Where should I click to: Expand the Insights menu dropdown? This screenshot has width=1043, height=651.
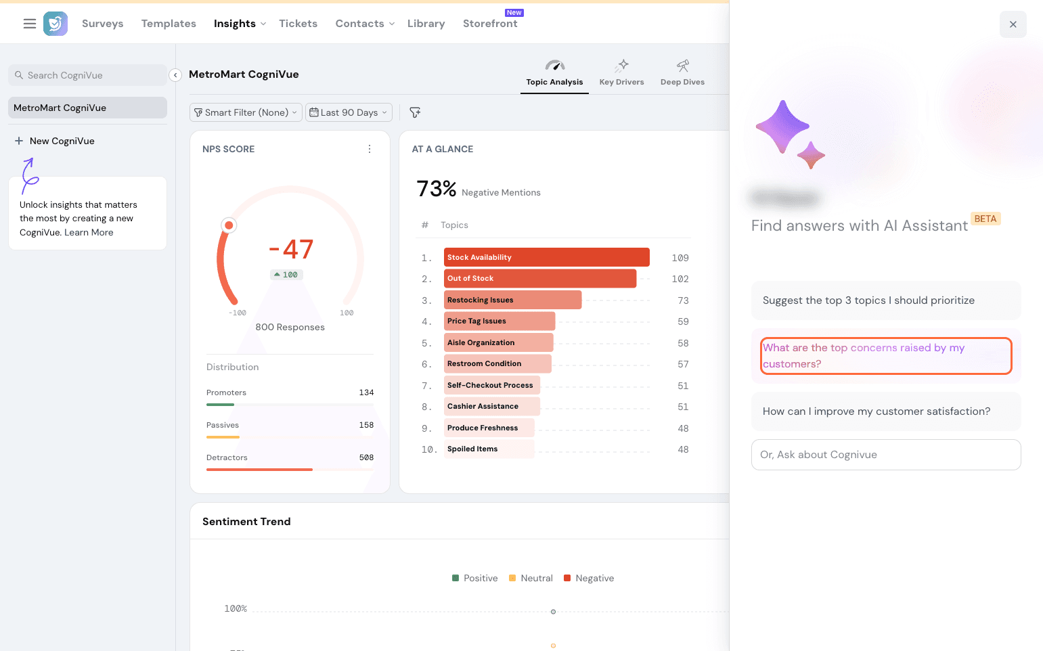240,24
